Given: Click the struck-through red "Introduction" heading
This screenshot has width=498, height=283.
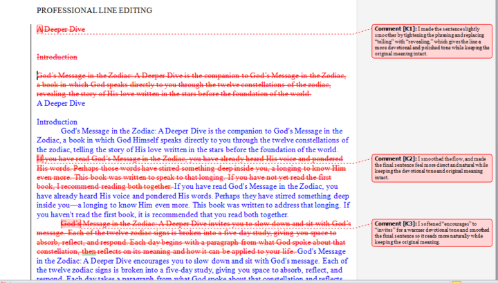Looking at the screenshot, I should [57, 57].
